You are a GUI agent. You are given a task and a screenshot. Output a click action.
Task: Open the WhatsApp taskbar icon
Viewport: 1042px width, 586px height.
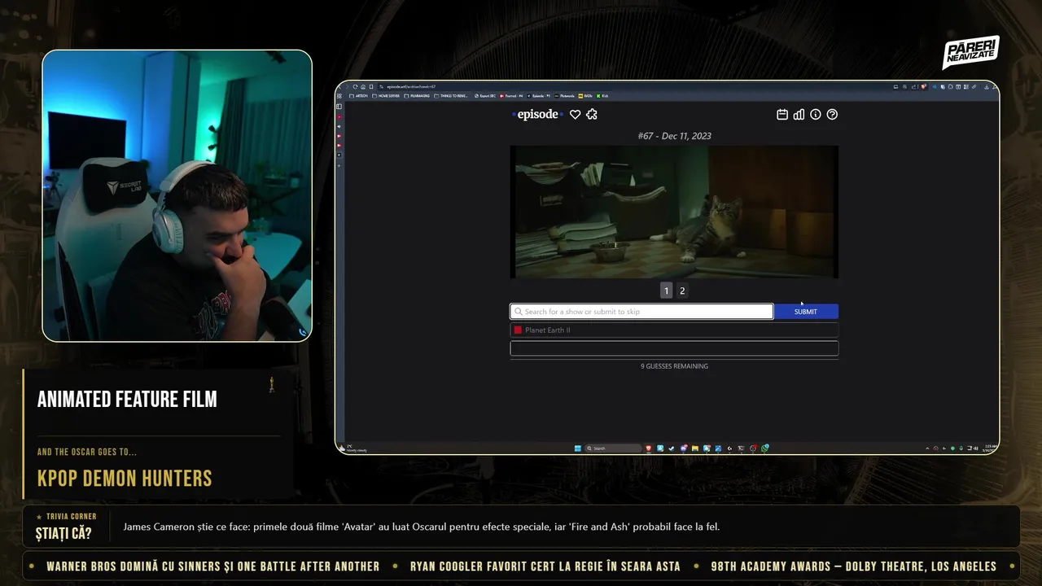point(765,448)
